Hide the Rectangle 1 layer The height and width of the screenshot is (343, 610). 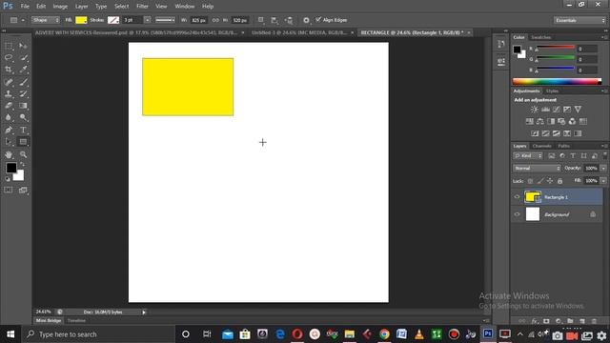pos(517,197)
